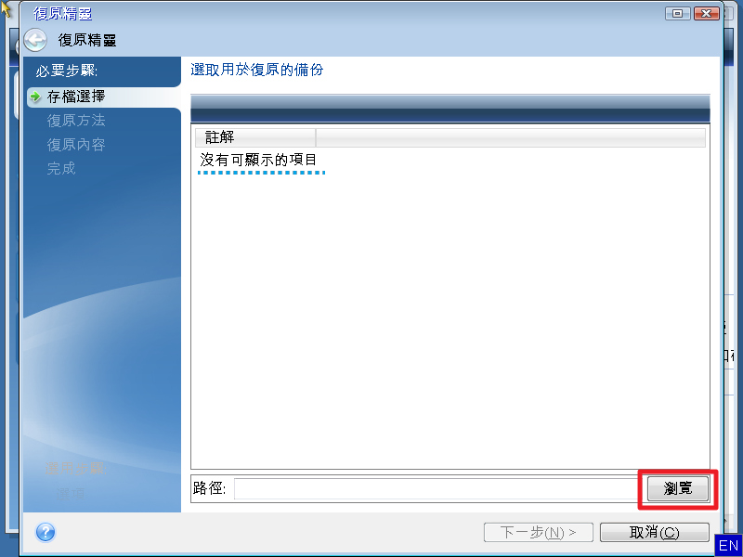Close the 復原精靈 window
This screenshot has width=743, height=557.
[706, 13]
